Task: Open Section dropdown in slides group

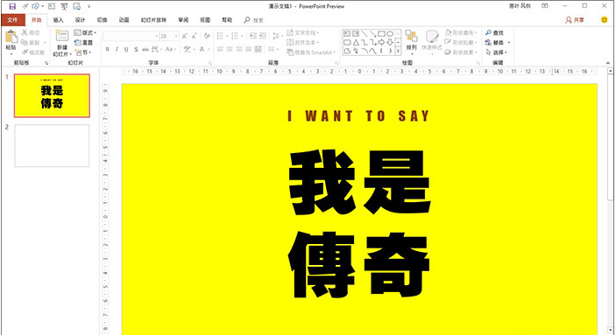Action: [83, 52]
